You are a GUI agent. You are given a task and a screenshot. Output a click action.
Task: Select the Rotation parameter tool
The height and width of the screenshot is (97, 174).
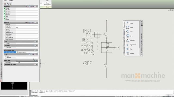point(130,40)
